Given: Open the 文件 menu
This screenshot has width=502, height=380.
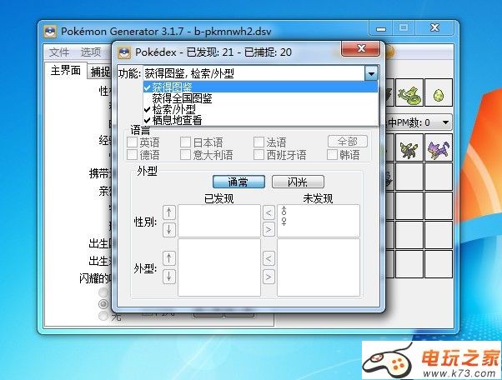Looking at the screenshot, I should click(59, 52).
